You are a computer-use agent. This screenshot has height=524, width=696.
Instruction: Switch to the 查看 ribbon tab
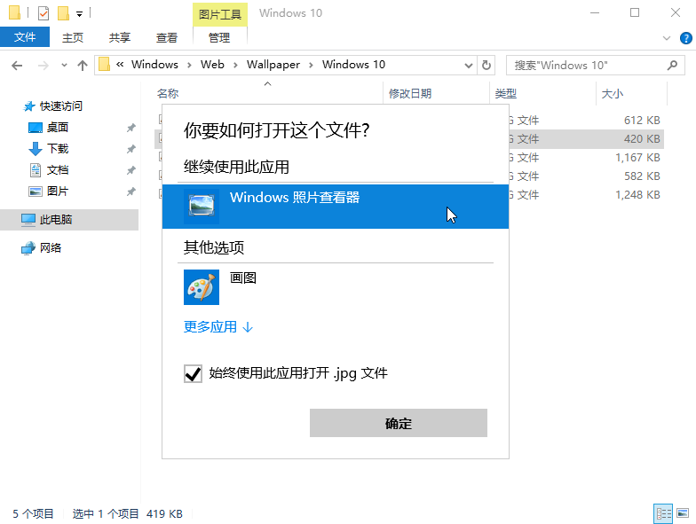coord(167,37)
